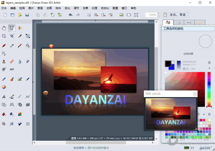Image resolution: width=215 pixels, height=151 pixels.
Task: Select the orange cross move tool
Action: pyautogui.click(x=20, y=28)
